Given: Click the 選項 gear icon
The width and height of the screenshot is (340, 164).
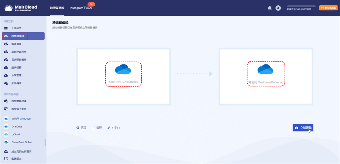Looking at the screenshot, I should [78, 128].
